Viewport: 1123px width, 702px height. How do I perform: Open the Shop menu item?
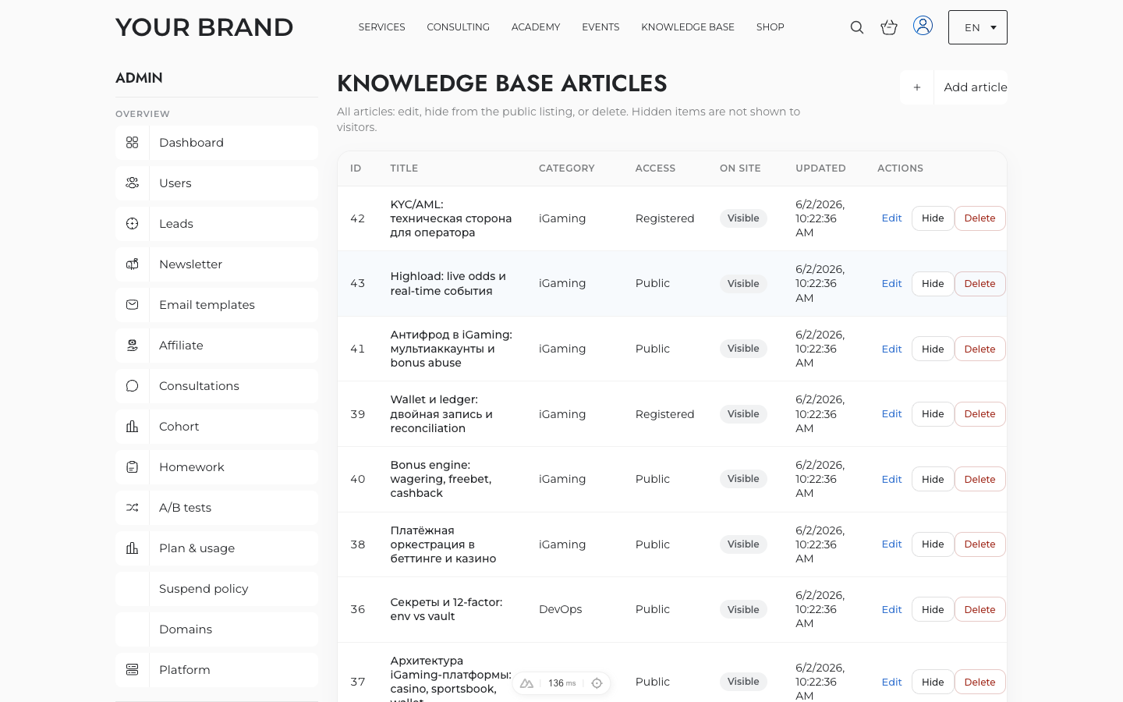click(x=771, y=27)
